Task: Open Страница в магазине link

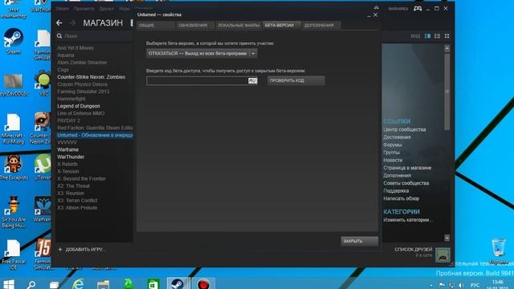Action: pyautogui.click(x=407, y=168)
